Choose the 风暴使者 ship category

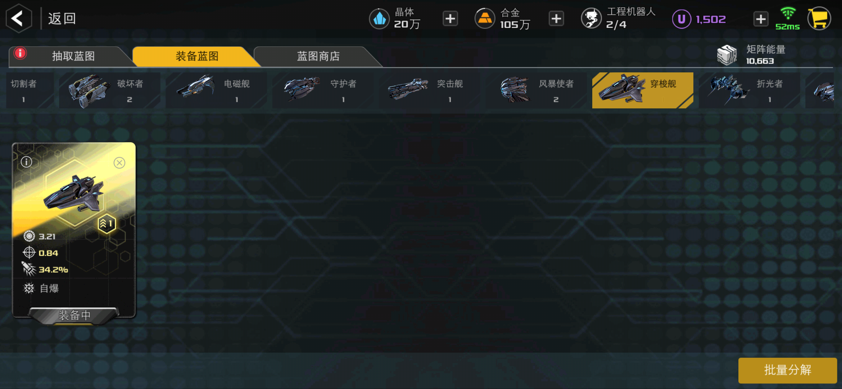tap(536, 90)
